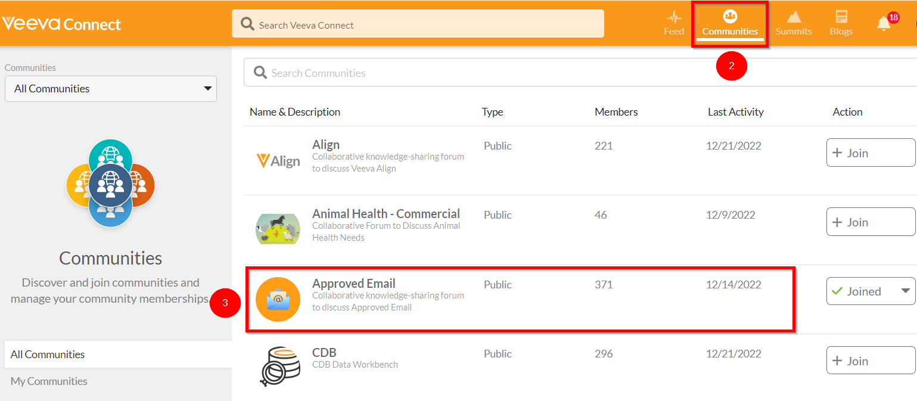This screenshot has width=917, height=401.
Task: Expand the All Communities dropdown
Action: [x=111, y=89]
